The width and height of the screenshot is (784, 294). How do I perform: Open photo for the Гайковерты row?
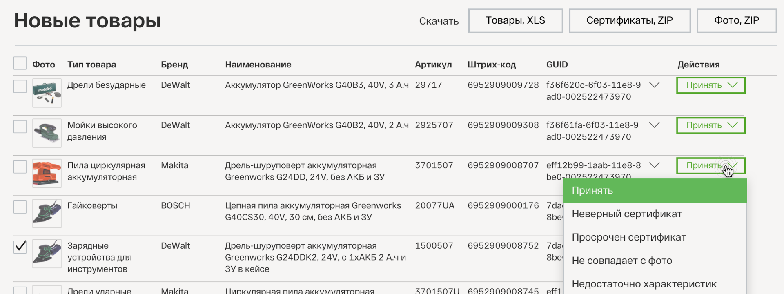(x=47, y=213)
